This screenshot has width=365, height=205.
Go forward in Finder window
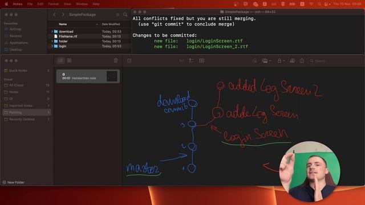(x=63, y=14)
